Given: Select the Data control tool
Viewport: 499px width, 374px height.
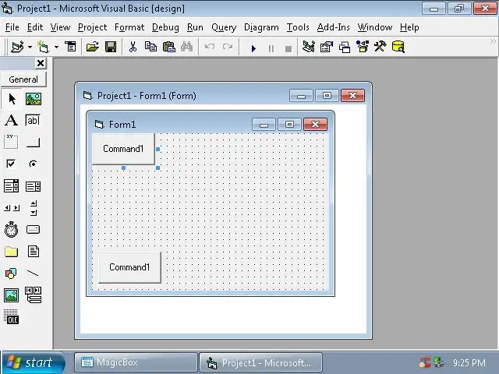Looking at the screenshot, I should coord(33,295).
